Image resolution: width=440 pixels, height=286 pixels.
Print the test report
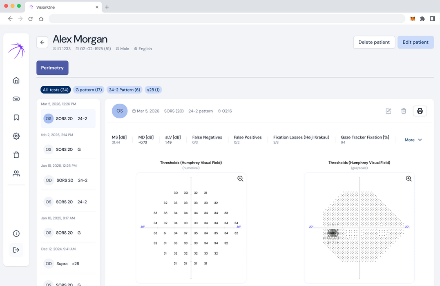[x=420, y=111]
